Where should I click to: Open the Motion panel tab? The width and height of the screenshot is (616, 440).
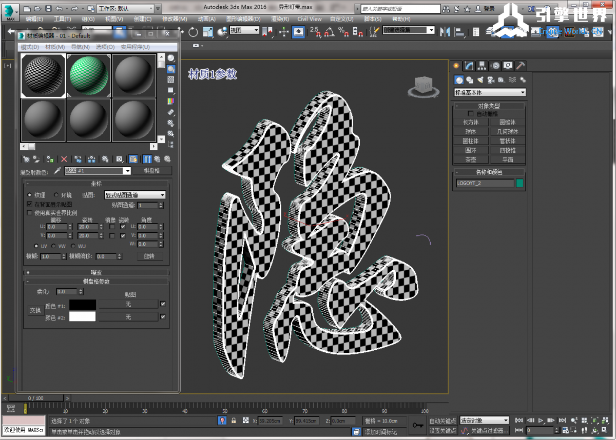click(495, 66)
